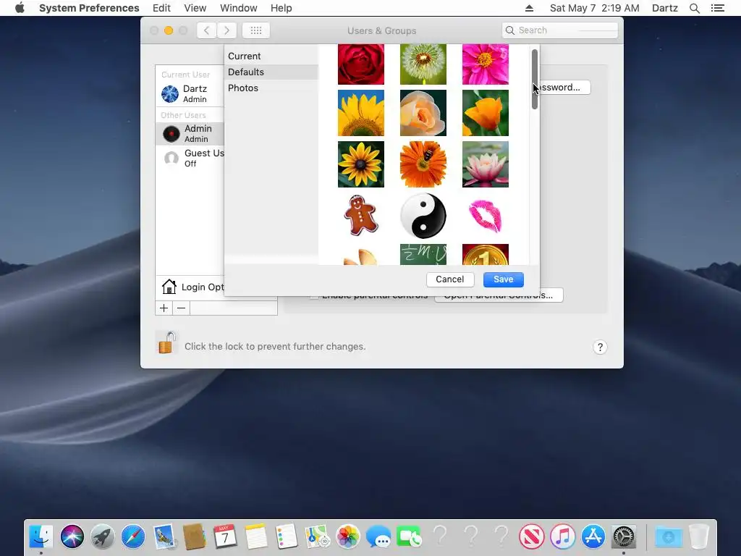
Task: Save the selected user picture
Action: coord(504,279)
